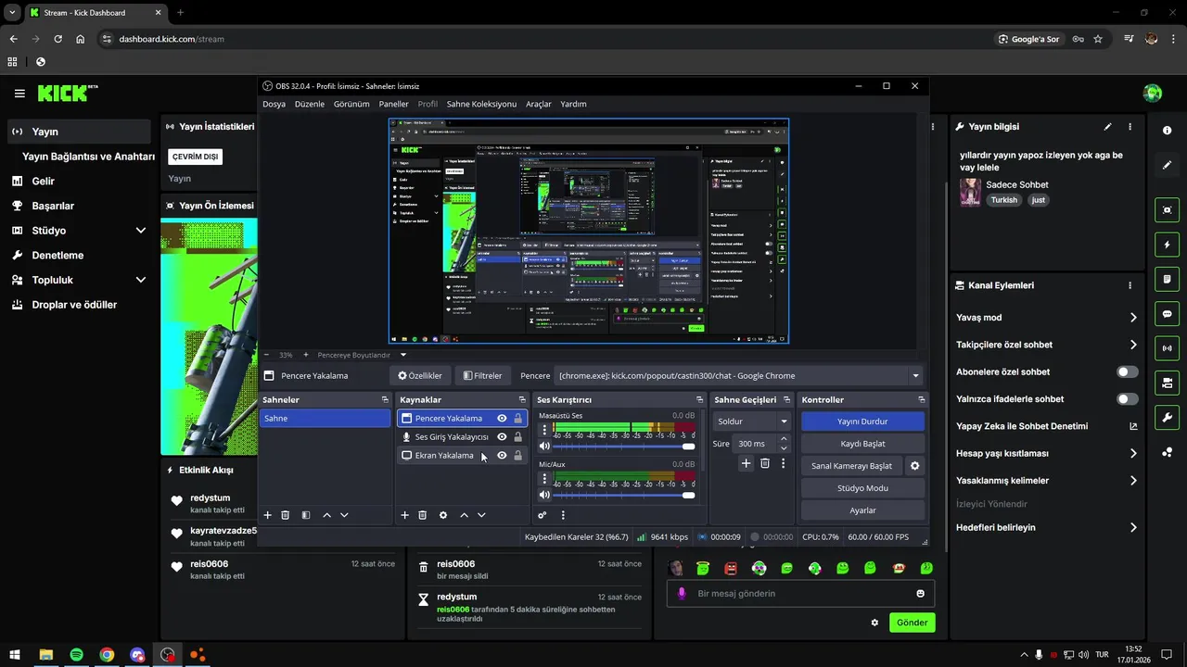Open transition properties three-dot menu
1187x667 pixels.
(783, 463)
